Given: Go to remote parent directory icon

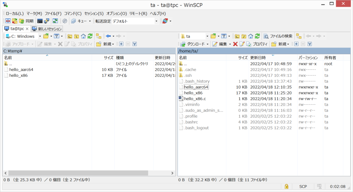Looking at the screenshot, I should point(237,36).
